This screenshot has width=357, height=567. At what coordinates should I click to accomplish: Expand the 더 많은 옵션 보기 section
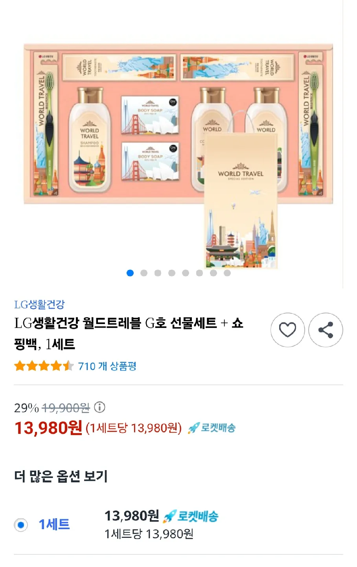(x=61, y=476)
